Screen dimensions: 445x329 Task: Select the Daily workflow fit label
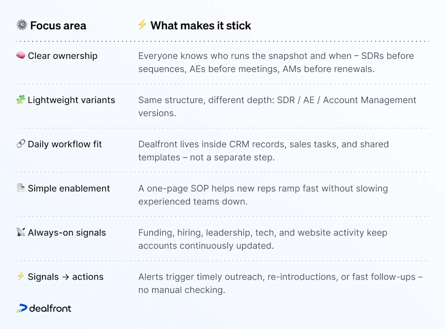coord(65,144)
